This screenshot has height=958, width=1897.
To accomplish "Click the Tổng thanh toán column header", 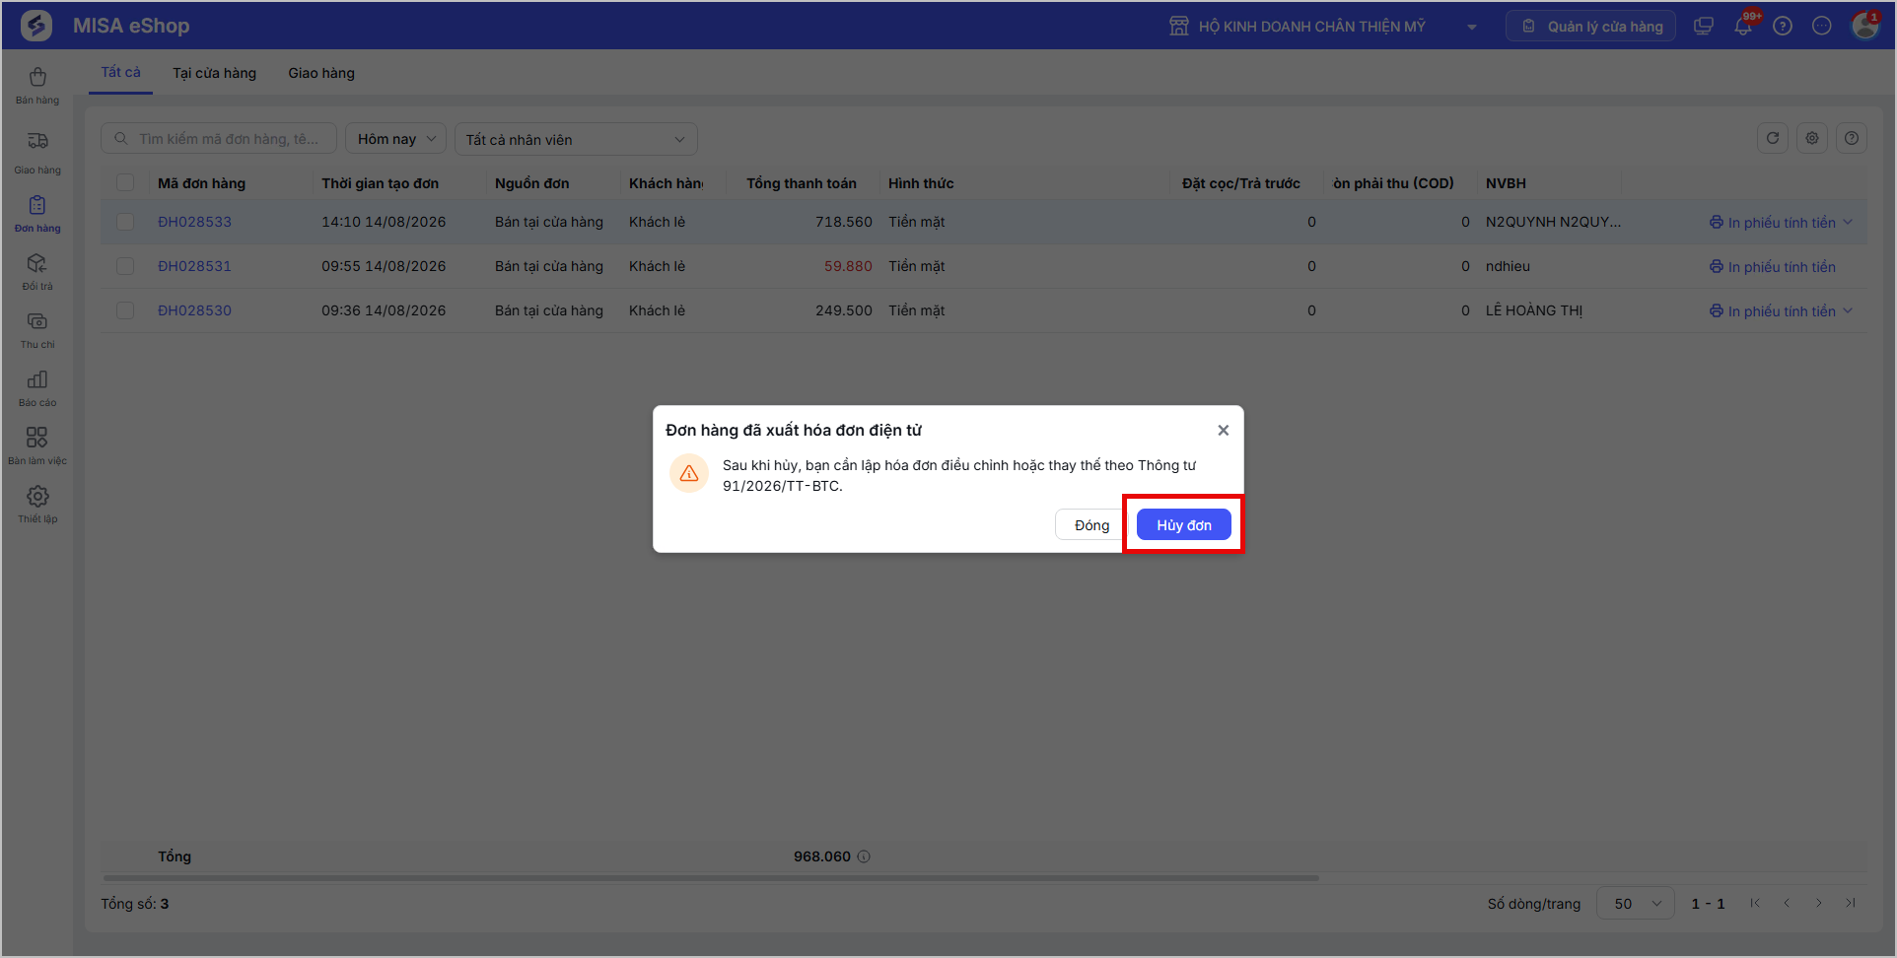I will (801, 183).
